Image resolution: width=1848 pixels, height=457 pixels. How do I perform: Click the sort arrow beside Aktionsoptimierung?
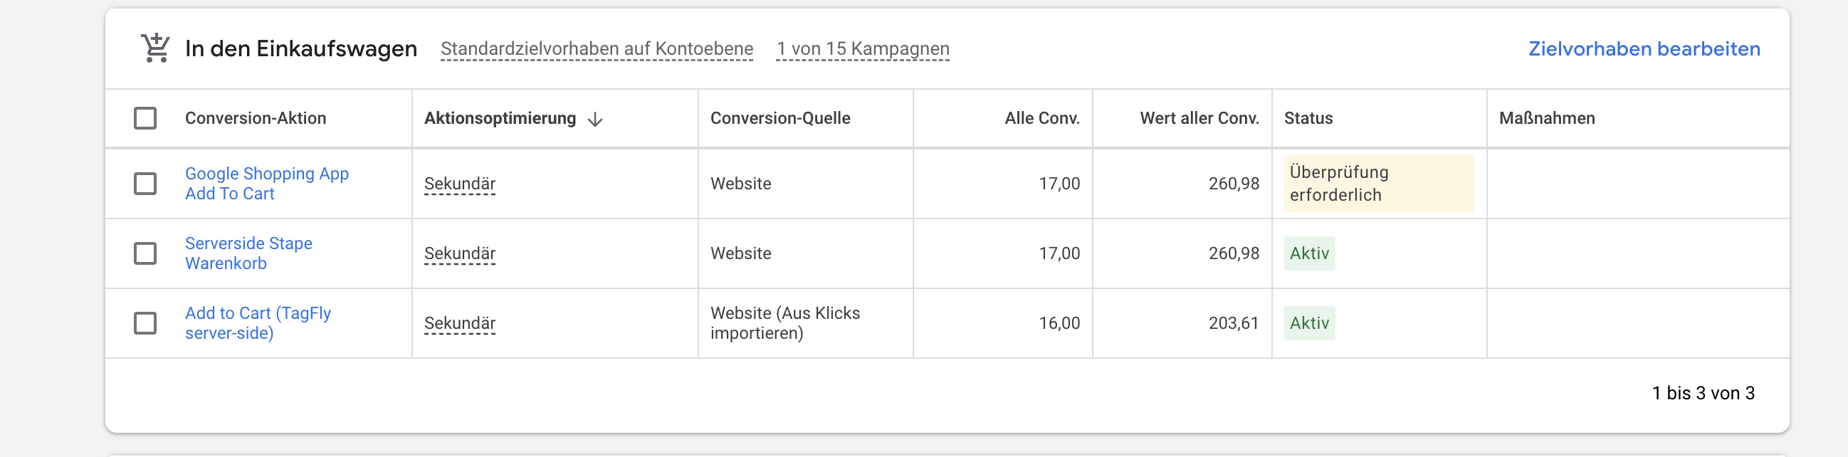(x=594, y=119)
